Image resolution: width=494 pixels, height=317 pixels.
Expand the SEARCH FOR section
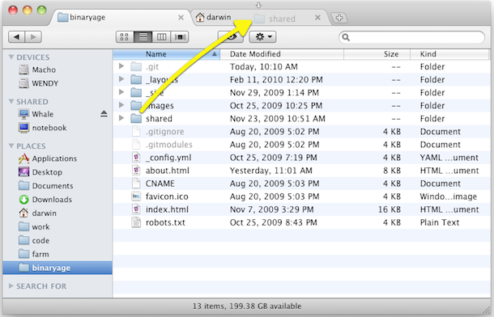[x=11, y=286]
